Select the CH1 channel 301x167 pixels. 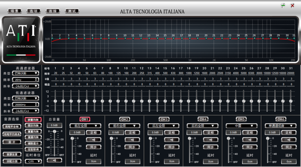[85, 119]
